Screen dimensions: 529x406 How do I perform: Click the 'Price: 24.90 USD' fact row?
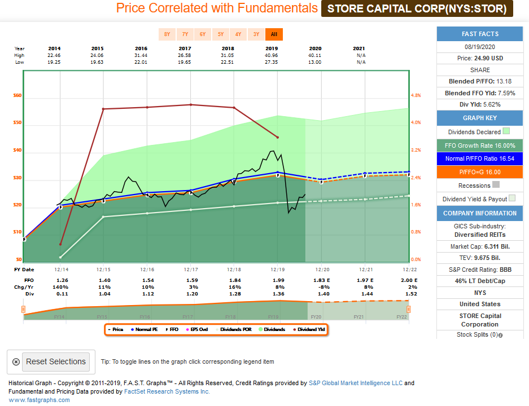tap(480, 58)
